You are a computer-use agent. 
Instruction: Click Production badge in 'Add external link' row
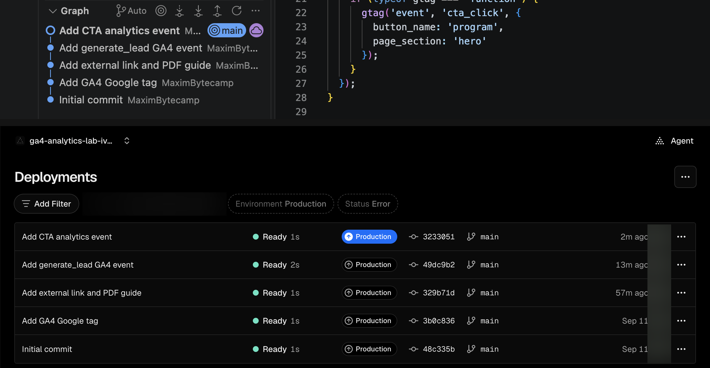tap(369, 293)
